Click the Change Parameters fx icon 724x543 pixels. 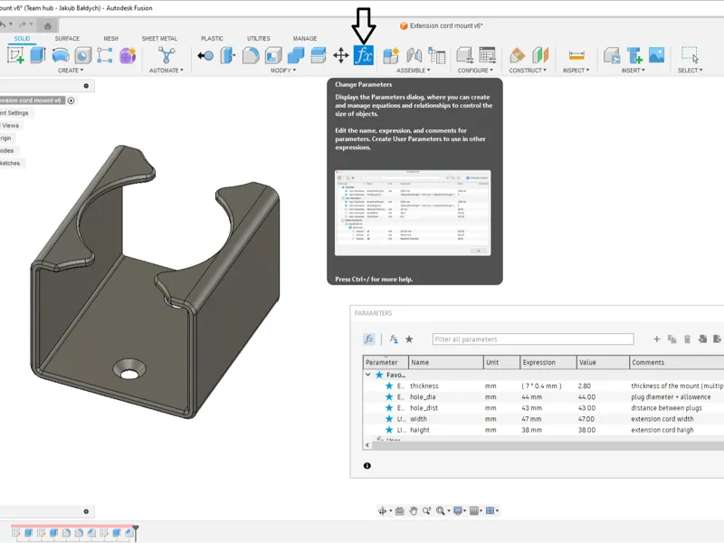(x=364, y=55)
